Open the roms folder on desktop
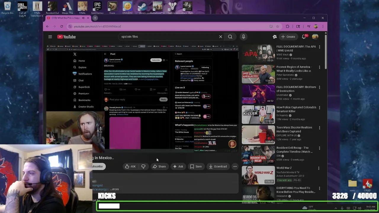Image resolution: width=379 pixels, height=213 pixels. pos(352,185)
